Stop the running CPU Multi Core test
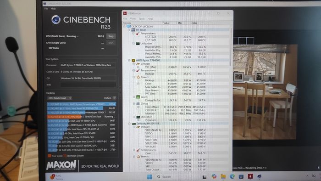This screenshot has width=321, height=181. (111, 36)
